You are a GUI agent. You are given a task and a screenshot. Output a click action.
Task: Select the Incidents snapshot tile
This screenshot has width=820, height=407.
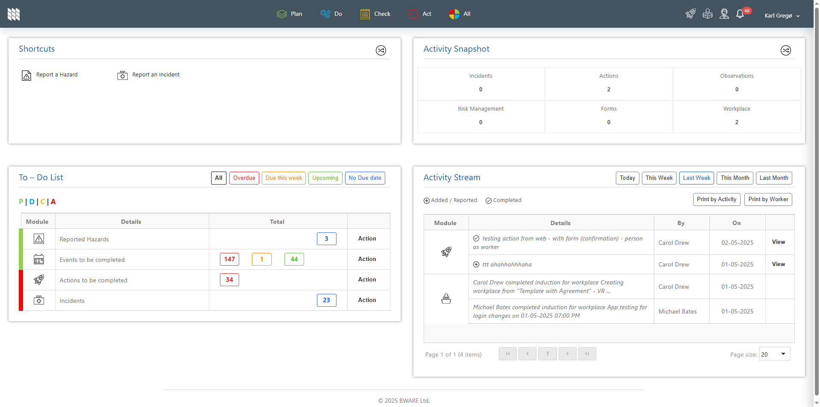click(x=481, y=84)
